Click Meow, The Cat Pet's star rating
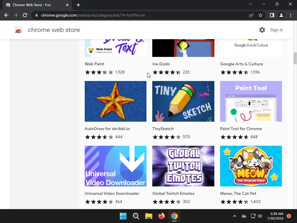This screenshot has height=223, width=297. 234,202
